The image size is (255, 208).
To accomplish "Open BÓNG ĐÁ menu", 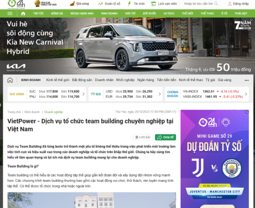I will coord(57,14).
